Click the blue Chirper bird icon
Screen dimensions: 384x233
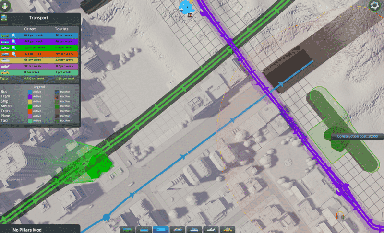coord(186,7)
